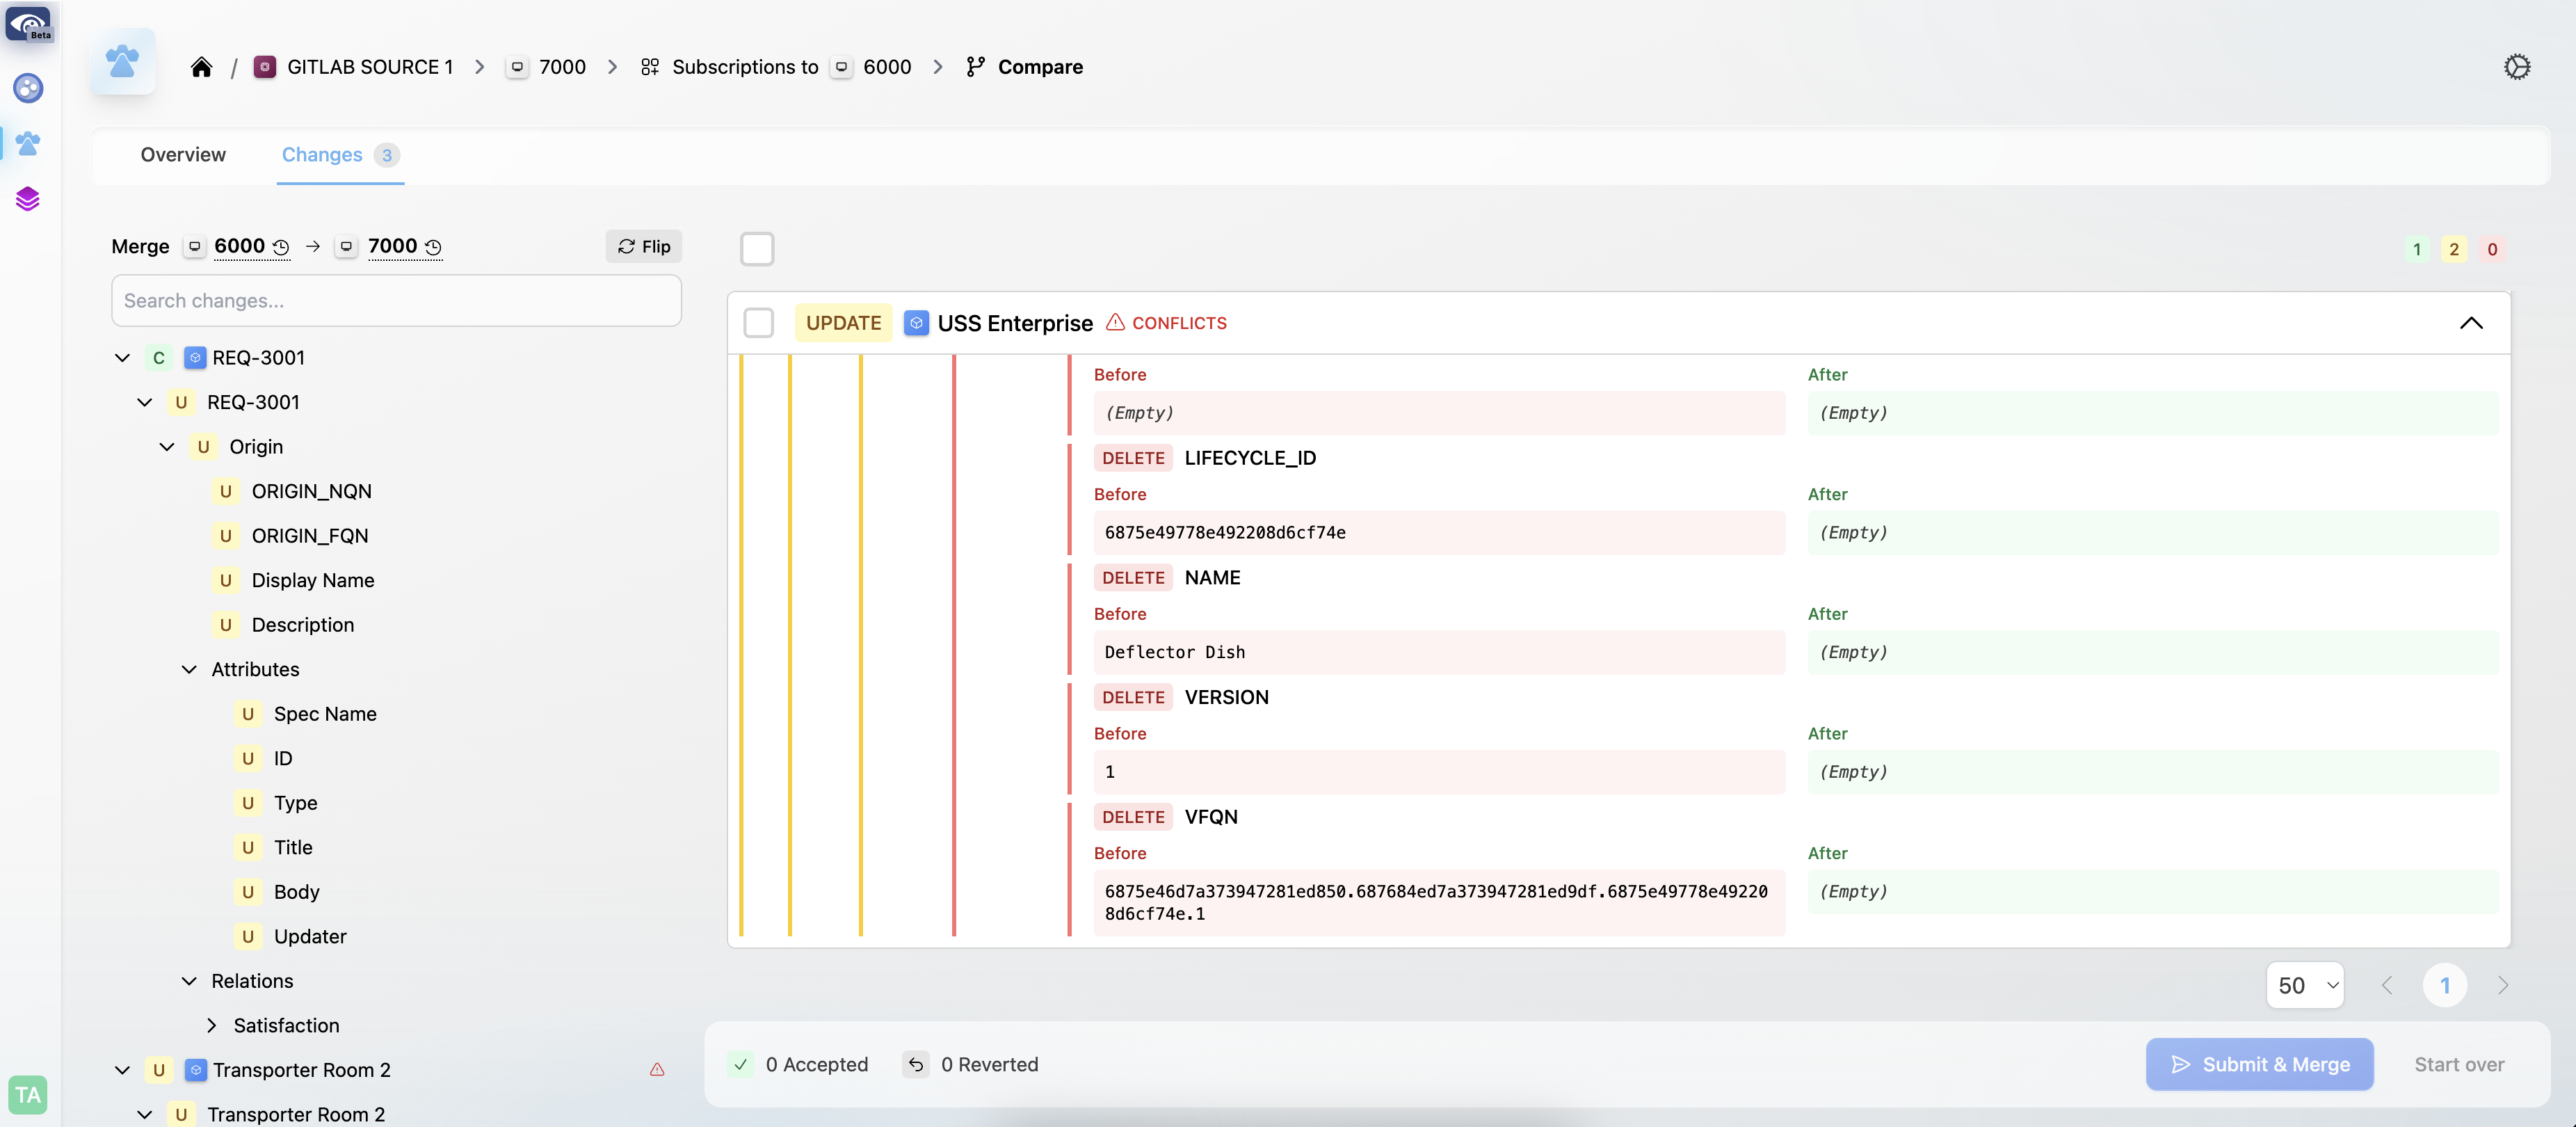Screen dimensions: 2576x1127
Task: Collapse the top Transporter Room 2 node
Action: (122, 1070)
